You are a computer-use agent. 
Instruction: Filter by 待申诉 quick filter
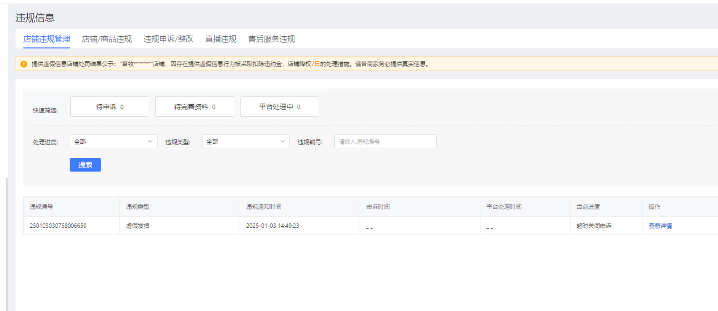click(110, 107)
